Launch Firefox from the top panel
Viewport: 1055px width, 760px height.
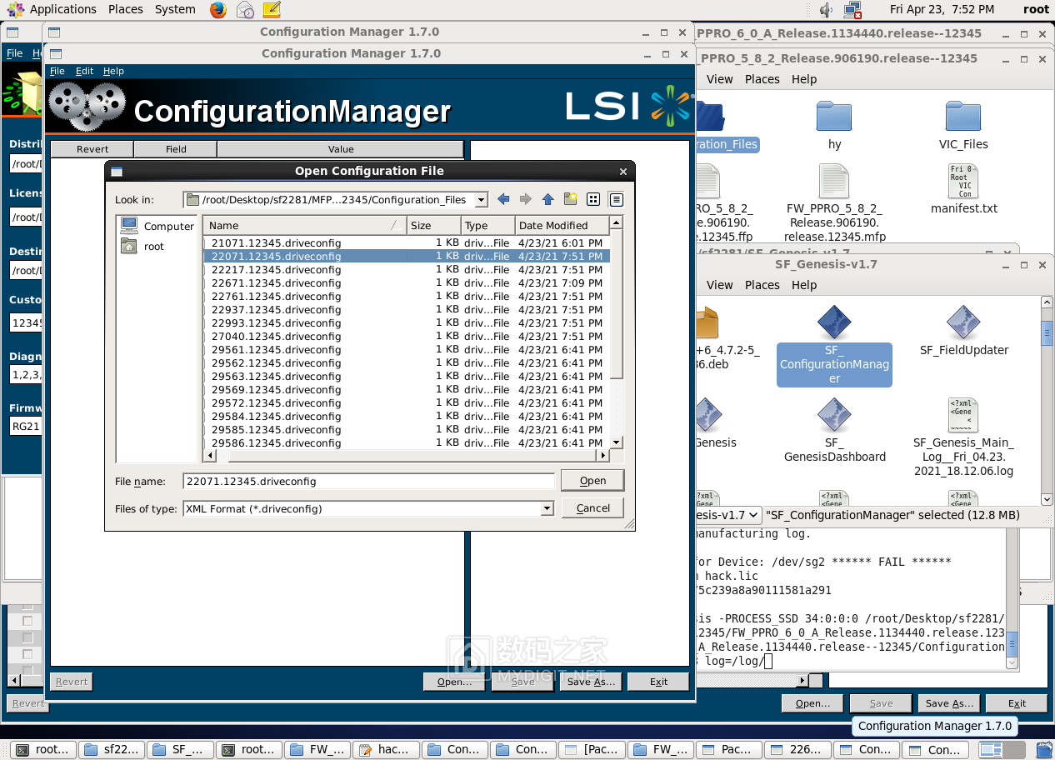point(218,10)
